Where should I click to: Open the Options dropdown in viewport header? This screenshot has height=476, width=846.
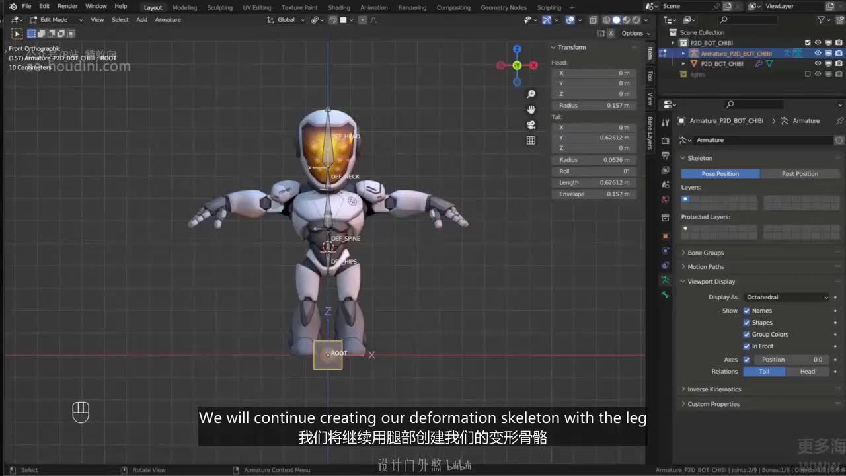click(635, 34)
